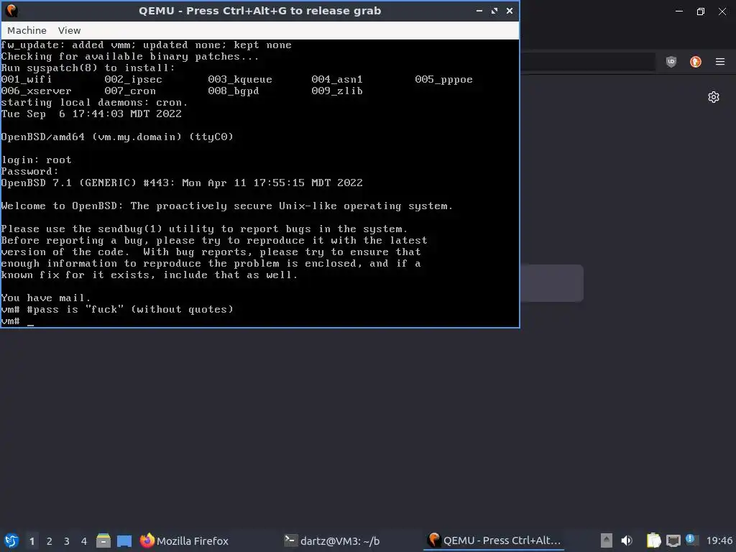This screenshot has width=736, height=552.
Task: Close the QEMU window
Action: (x=510, y=11)
